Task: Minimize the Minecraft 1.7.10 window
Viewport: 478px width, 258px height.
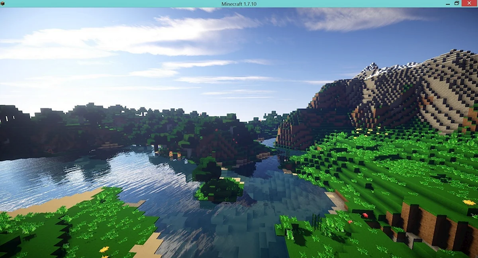Action: coord(448,3)
